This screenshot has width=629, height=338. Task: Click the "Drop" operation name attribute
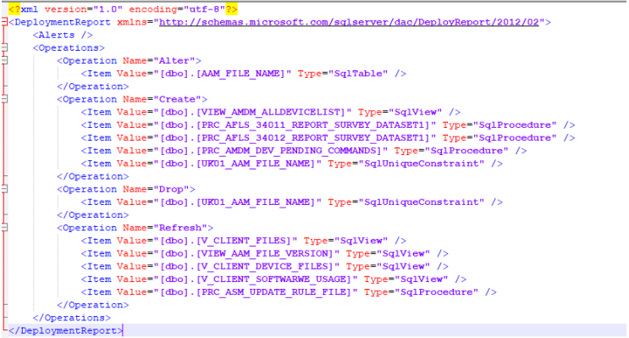[156, 189]
